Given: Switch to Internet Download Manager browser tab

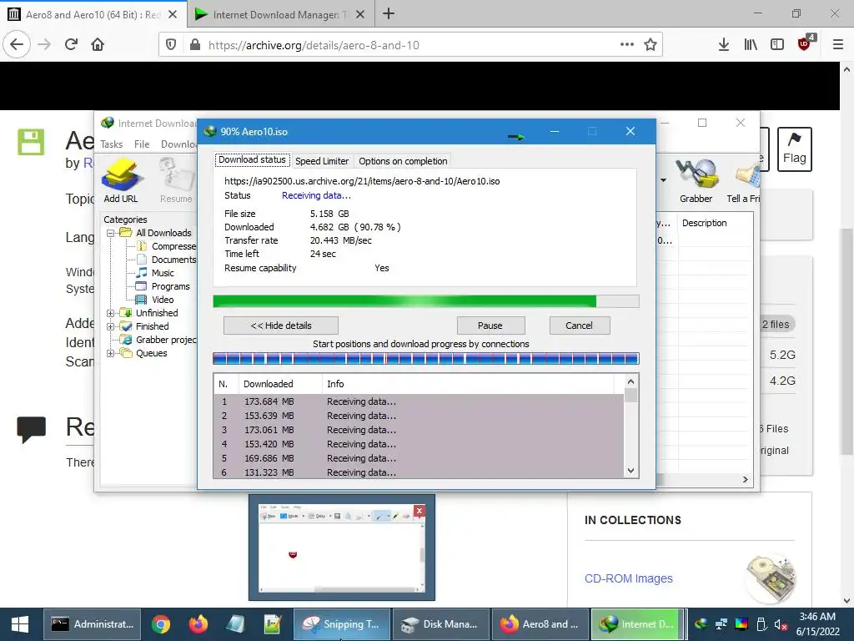Looking at the screenshot, I should (280, 15).
